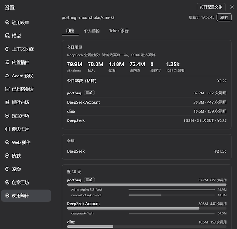Click the 刷新 refresh button

[224, 17]
